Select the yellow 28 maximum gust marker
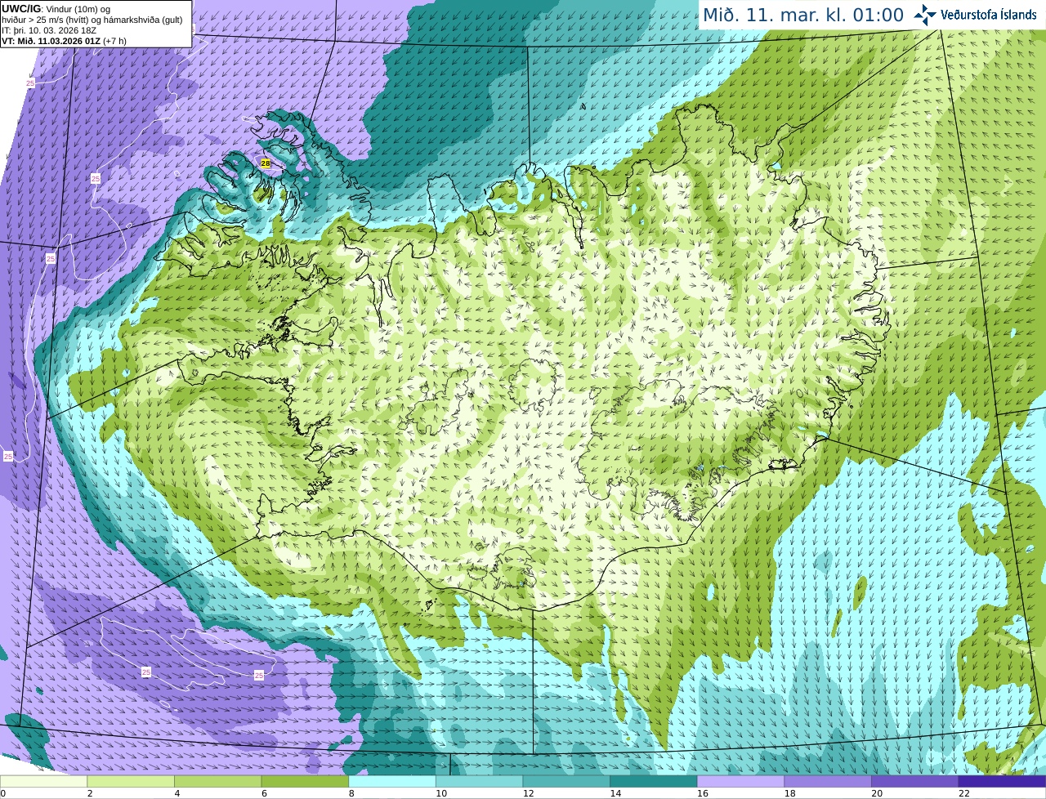1046x799 pixels. 266,163
